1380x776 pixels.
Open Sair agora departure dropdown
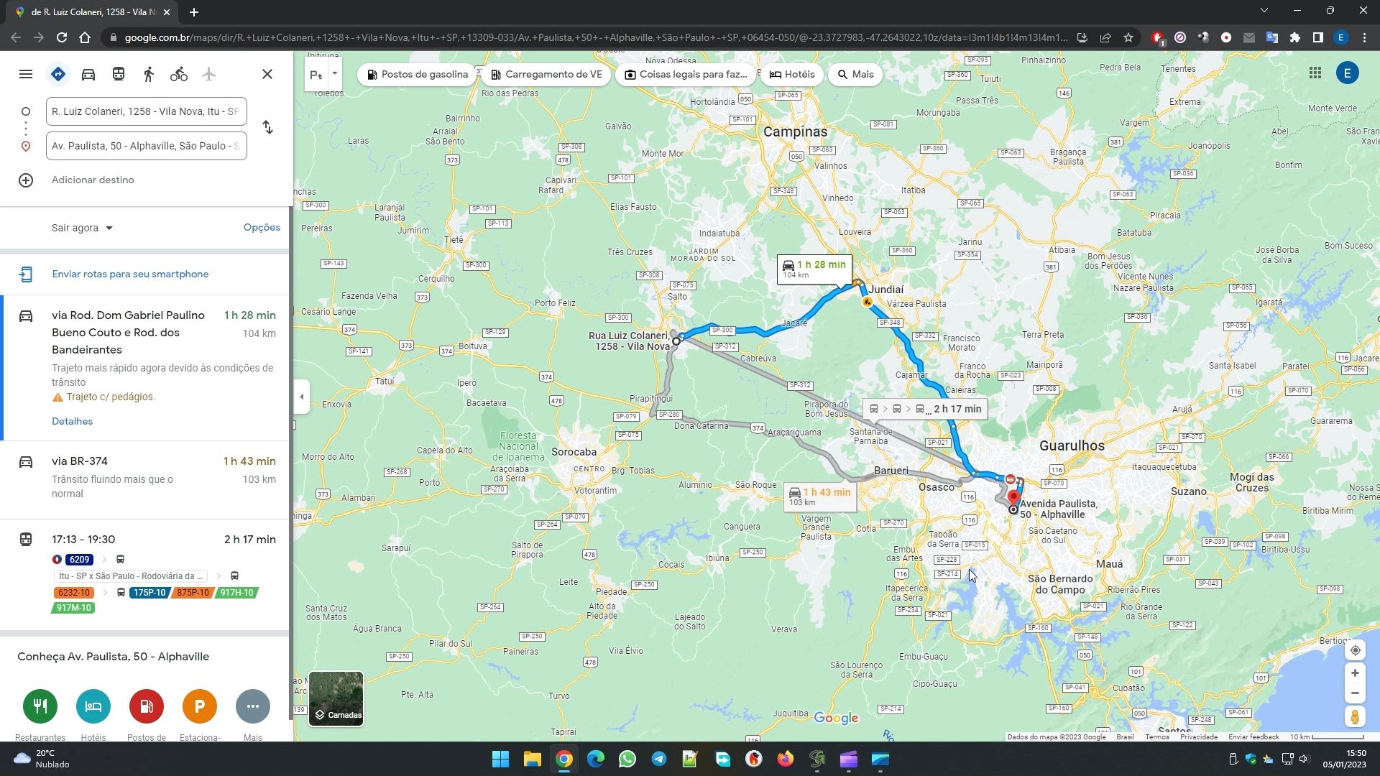coord(82,228)
